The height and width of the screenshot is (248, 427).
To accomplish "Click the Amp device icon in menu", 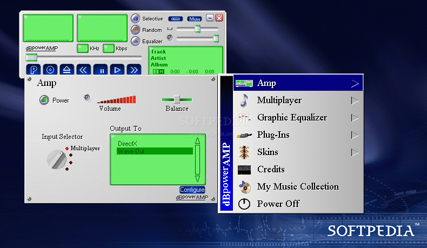I will click(244, 83).
